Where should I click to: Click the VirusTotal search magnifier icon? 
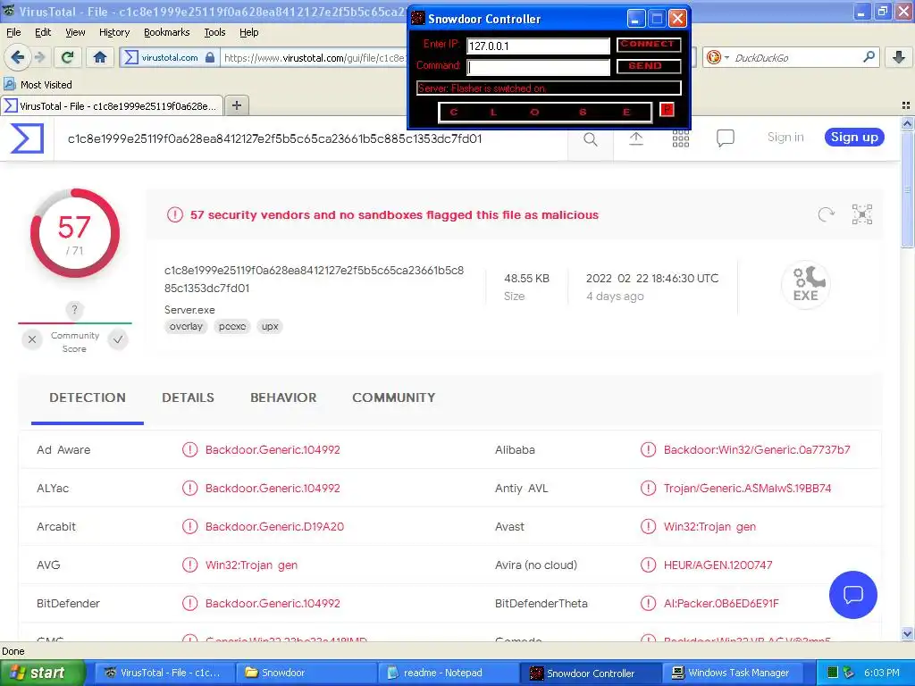pos(591,138)
